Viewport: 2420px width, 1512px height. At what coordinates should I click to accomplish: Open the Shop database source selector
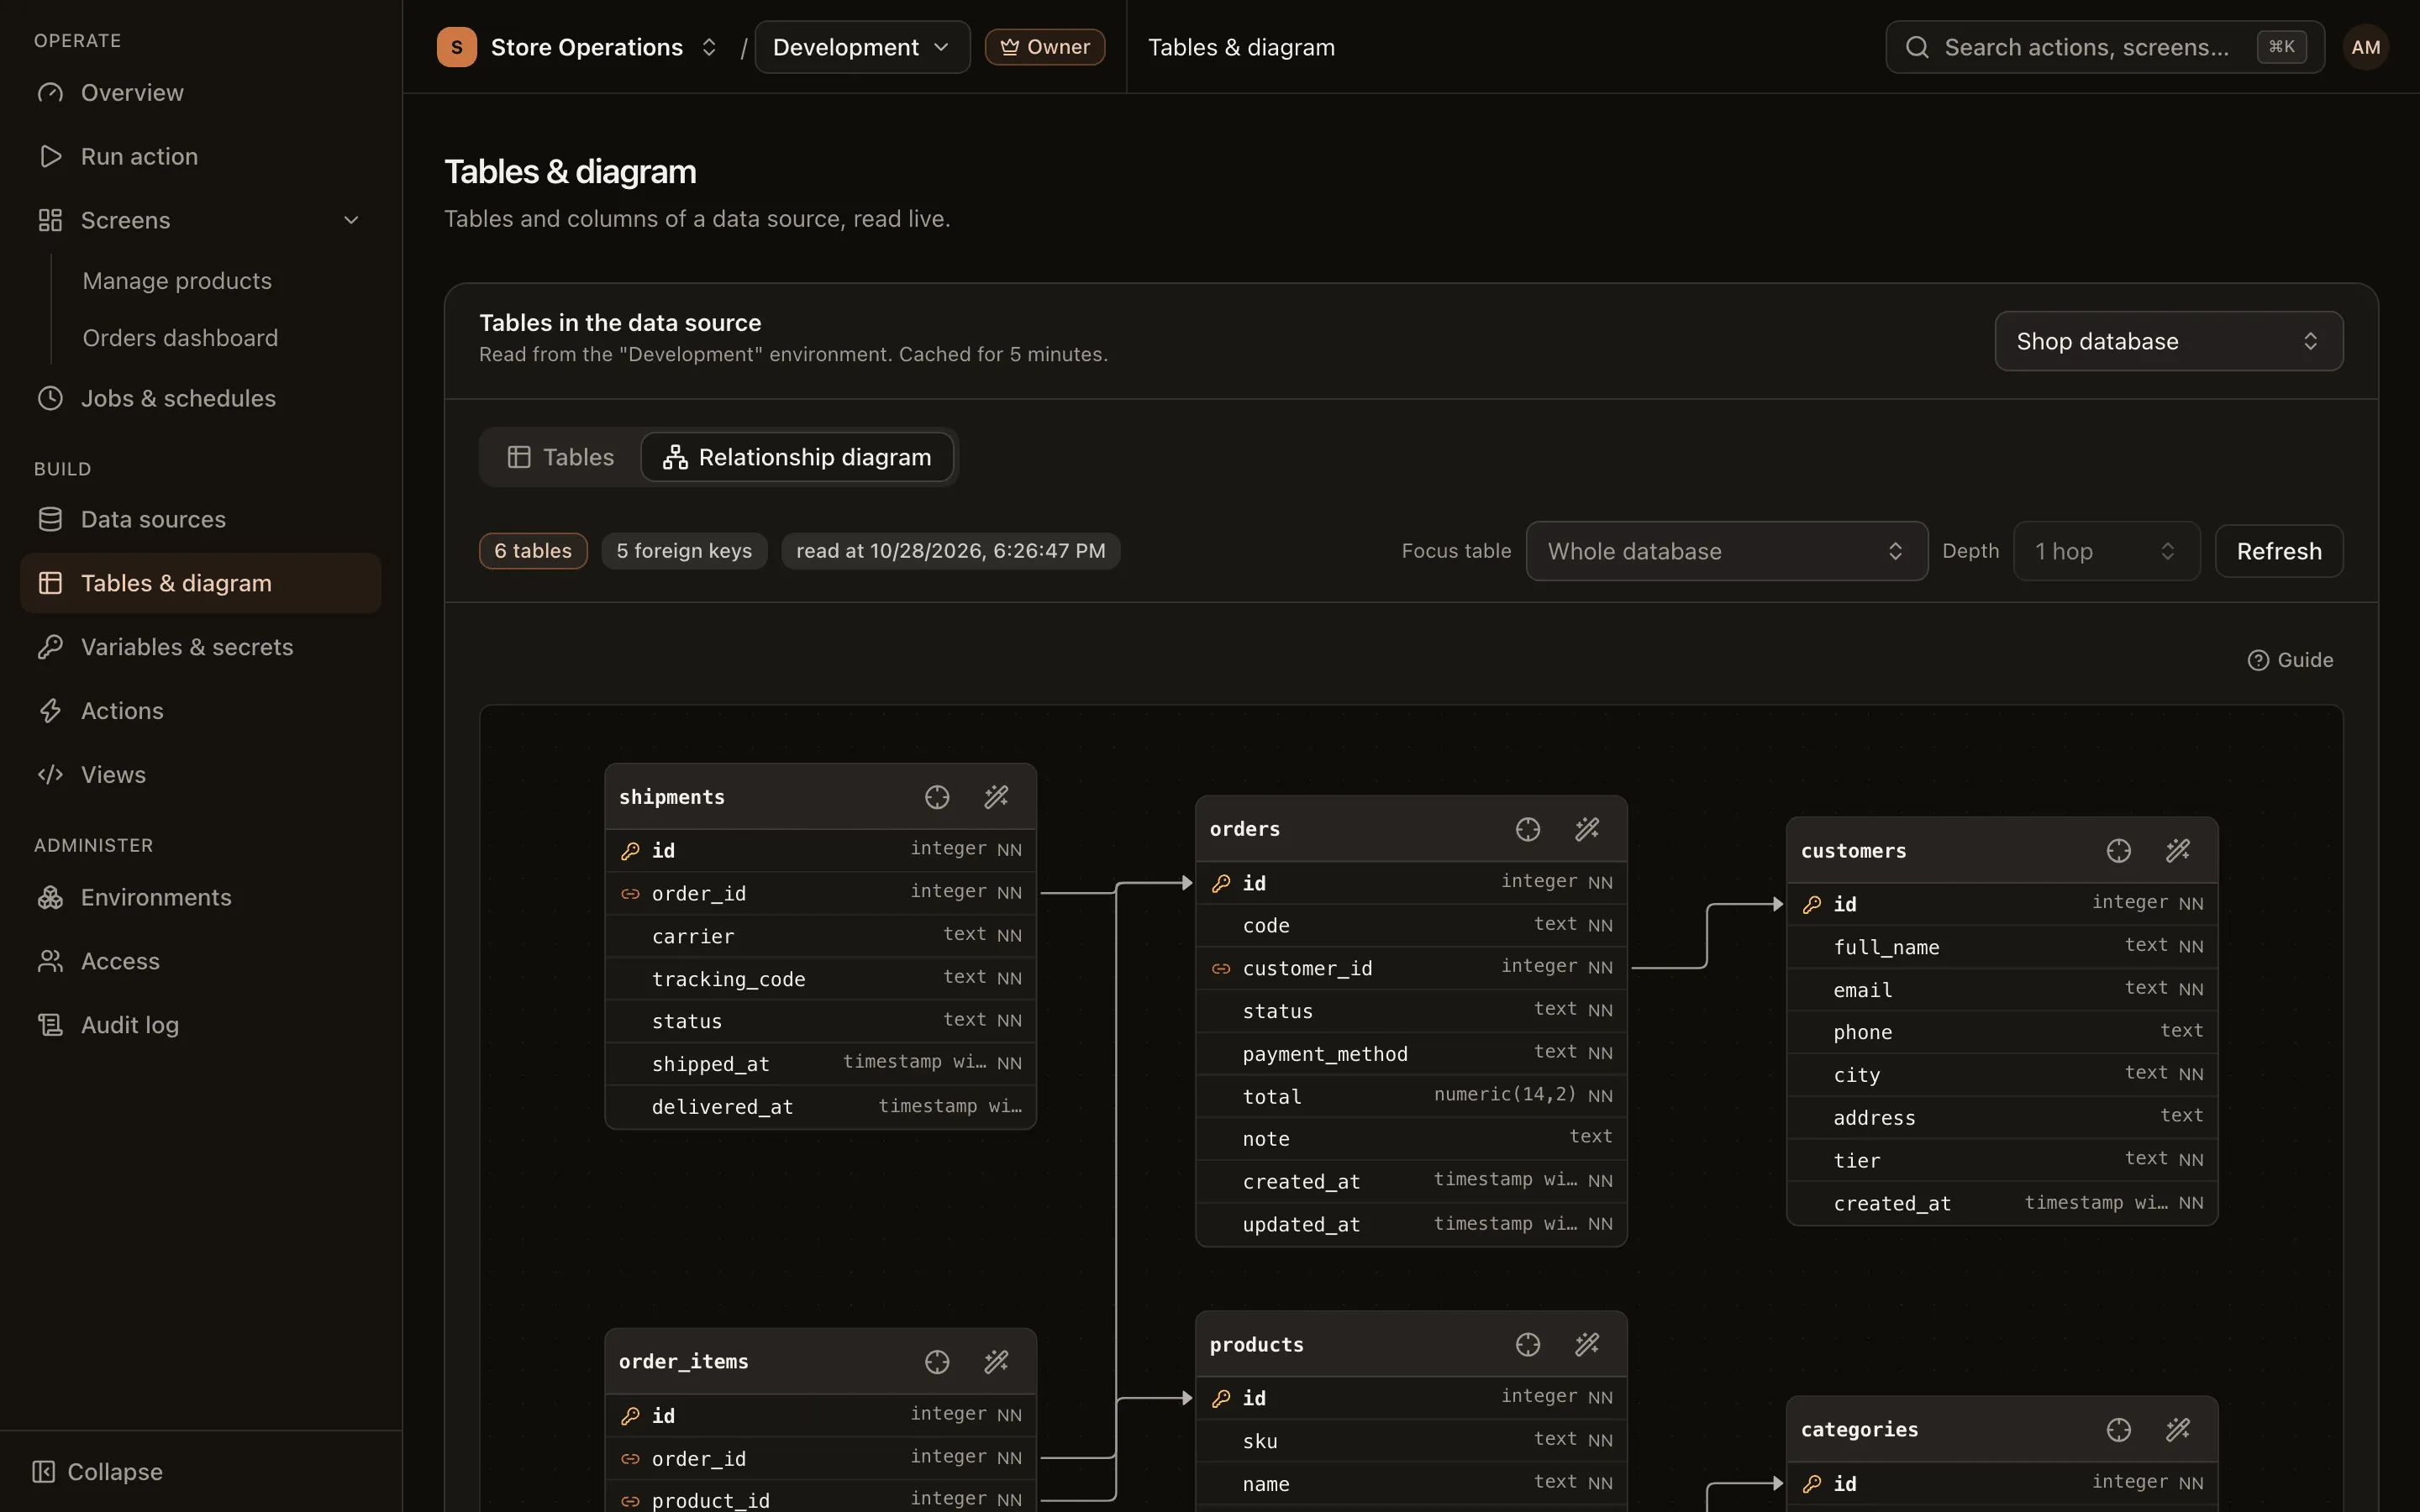pos(2168,341)
